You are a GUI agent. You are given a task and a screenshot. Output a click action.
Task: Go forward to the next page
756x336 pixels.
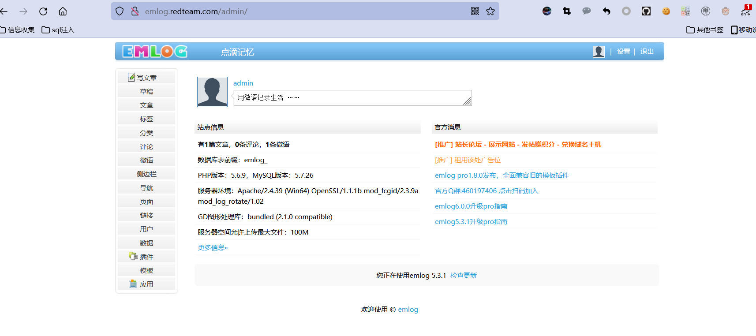23,11
